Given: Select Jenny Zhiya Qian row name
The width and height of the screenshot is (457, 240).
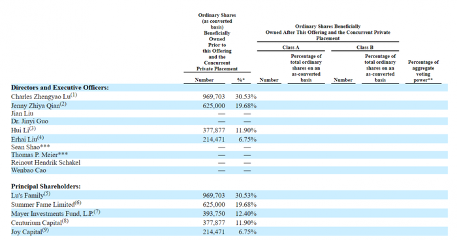Looking at the screenshot, I should pos(35,106).
